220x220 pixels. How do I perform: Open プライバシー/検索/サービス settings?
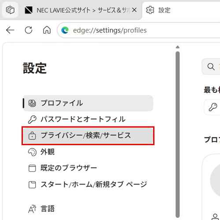(x=88, y=136)
